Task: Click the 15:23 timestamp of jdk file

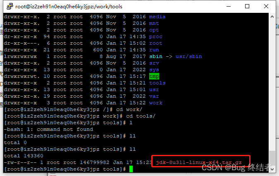Action: coord(144,162)
